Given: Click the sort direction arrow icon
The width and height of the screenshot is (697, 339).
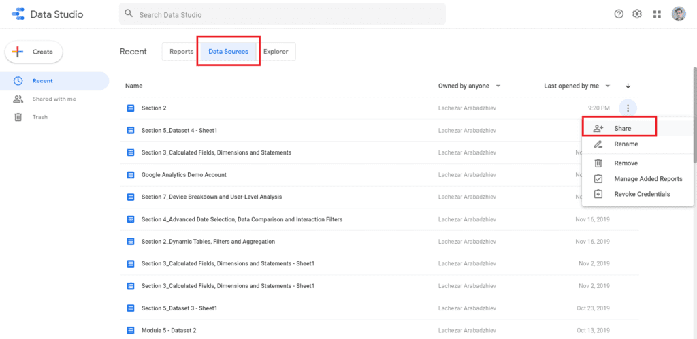Looking at the screenshot, I should point(628,86).
